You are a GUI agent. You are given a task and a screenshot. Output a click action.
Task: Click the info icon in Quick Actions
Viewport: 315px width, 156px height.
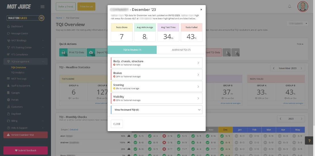[x=227, y=52]
